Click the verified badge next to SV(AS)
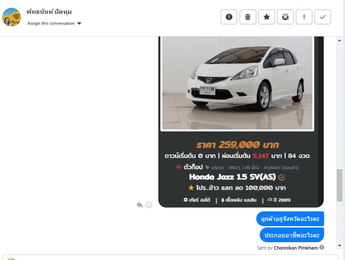Image resolution: width=345 pixels, height=260 pixels. [x=281, y=177]
